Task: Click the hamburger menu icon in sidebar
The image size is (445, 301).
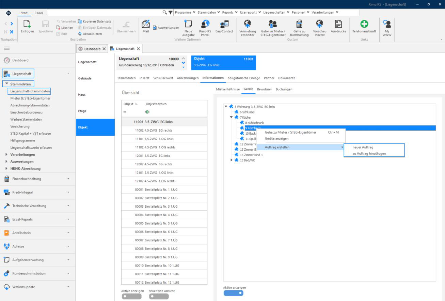Action: point(6,49)
